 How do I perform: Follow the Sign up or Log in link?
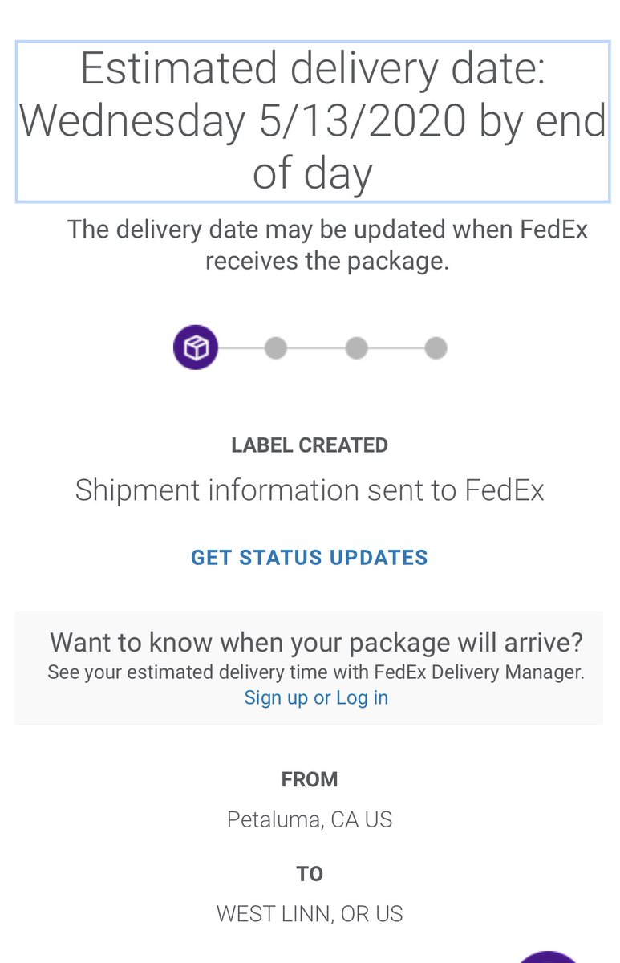(x=316, y=697)
